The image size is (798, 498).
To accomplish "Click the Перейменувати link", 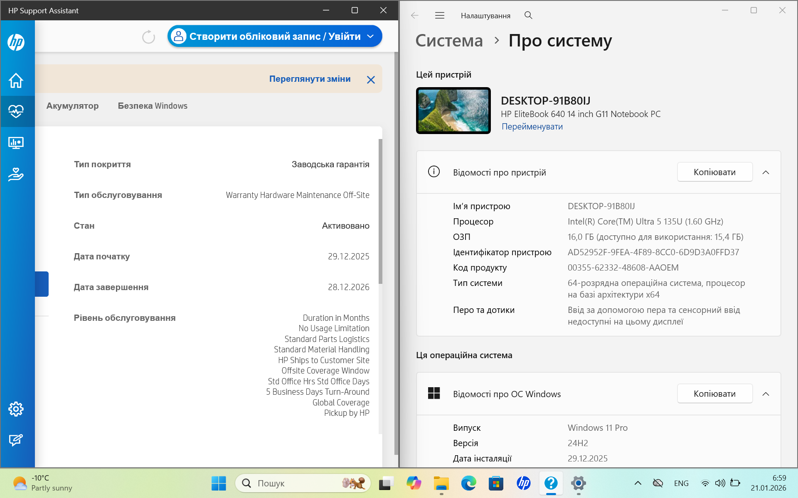I will click(x=532, y=127).
